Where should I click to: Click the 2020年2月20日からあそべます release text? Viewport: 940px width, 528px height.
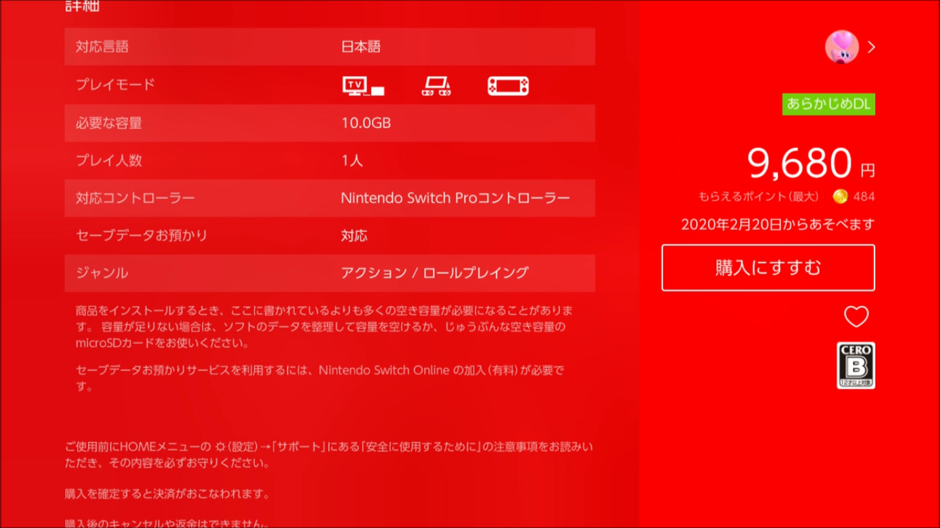click(x=778, y=224)
